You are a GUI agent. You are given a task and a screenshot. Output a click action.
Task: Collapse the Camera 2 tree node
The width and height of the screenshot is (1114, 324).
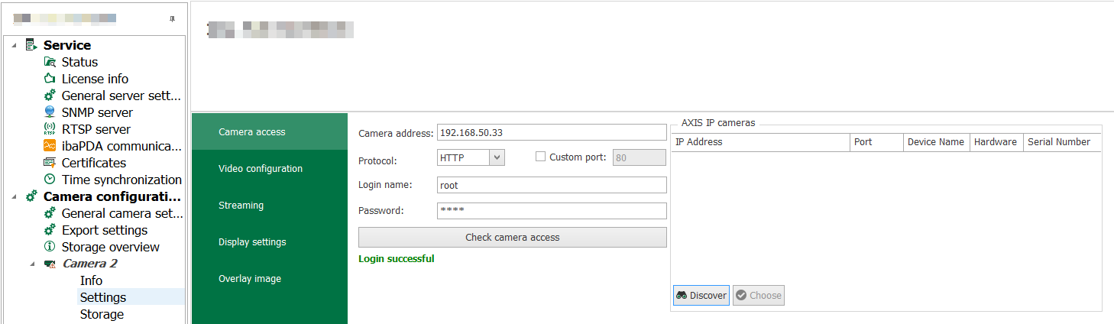click(x=33, y=264)
